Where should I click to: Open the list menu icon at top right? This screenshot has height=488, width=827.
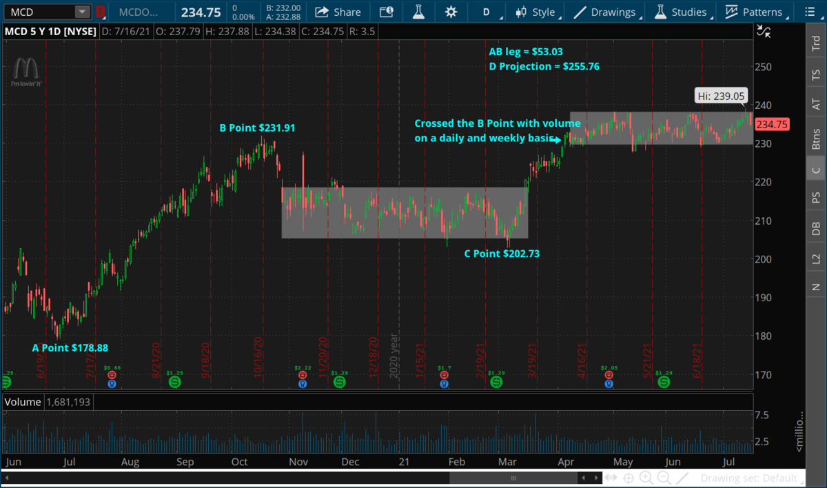[x=811, y=12]
